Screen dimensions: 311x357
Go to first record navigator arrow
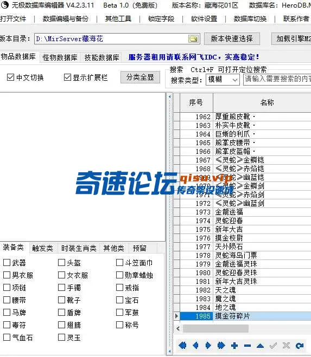(182, 346)
